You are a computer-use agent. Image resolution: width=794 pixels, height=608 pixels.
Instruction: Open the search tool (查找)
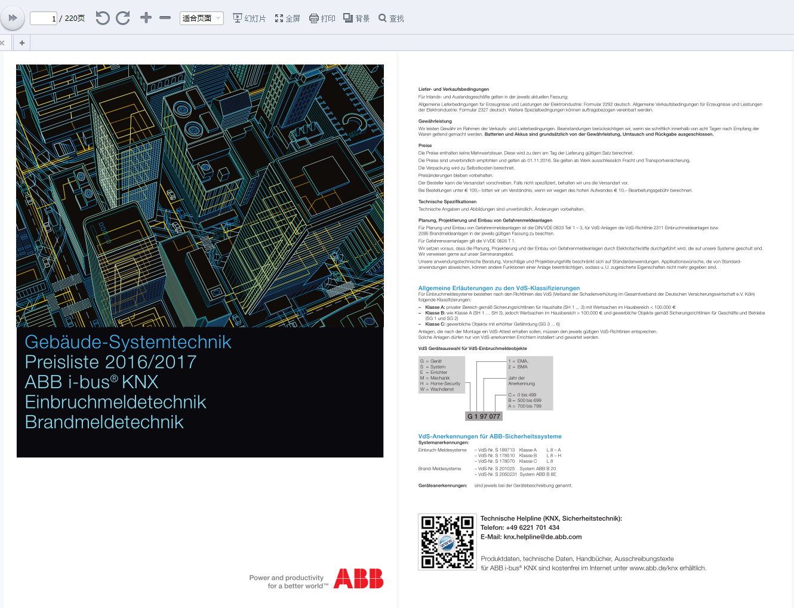pyautogui.click(x=391, y=19)
